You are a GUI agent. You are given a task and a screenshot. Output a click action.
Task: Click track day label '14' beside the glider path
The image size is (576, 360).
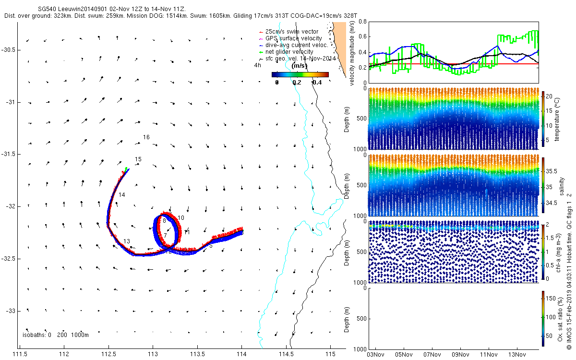click(x=122, y=194)
